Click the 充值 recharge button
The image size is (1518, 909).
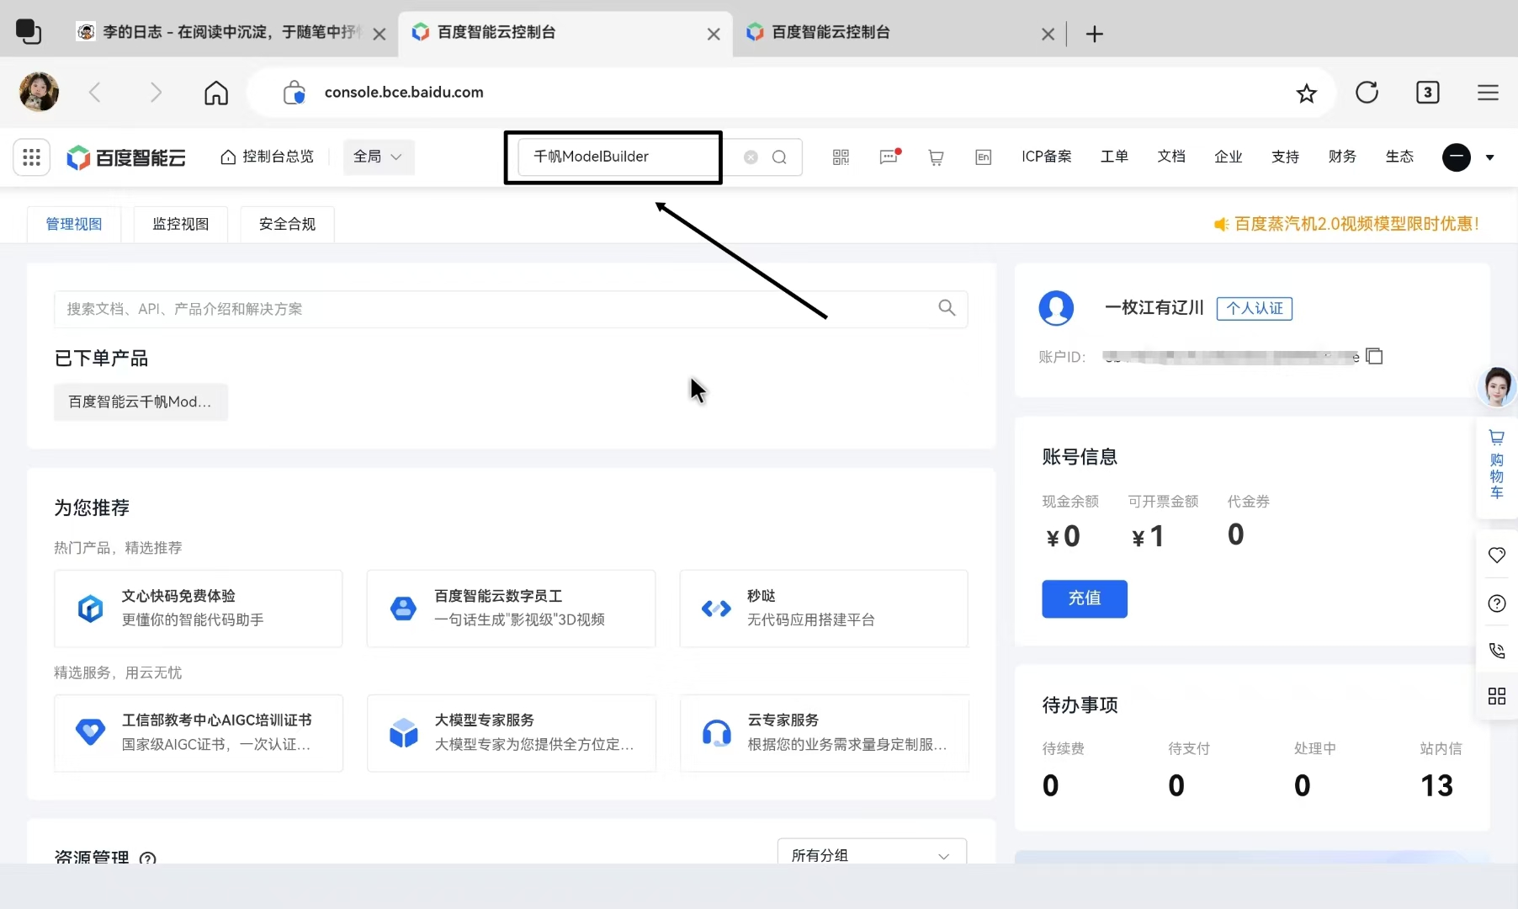click(1084, 598)
